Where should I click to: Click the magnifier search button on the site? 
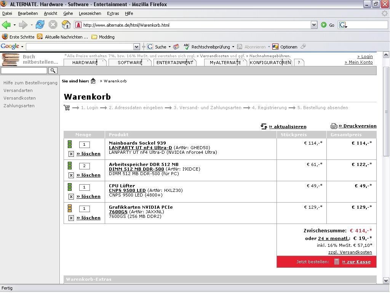pos(53,71)
